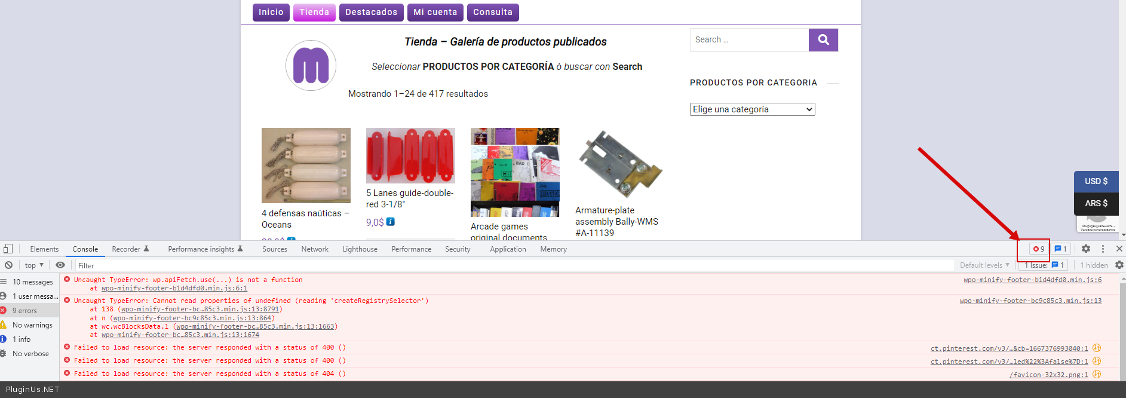Focus the console Filter field
The image size is (1126, 398).
pos(514,265)
